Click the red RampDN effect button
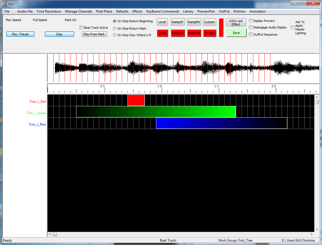The height and width of the screenshot is (245, 322). click(194, 33)
